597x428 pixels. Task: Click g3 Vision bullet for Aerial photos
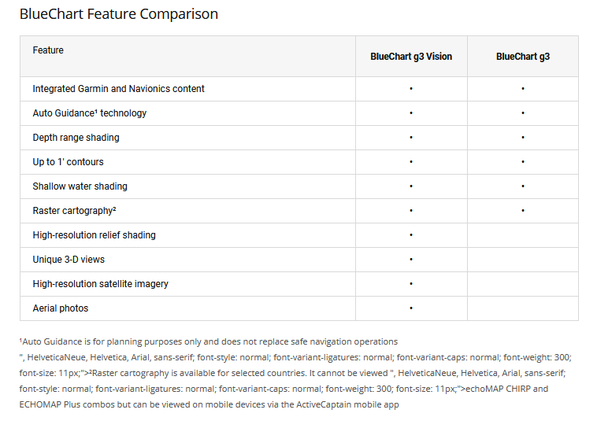click(411, 308)
